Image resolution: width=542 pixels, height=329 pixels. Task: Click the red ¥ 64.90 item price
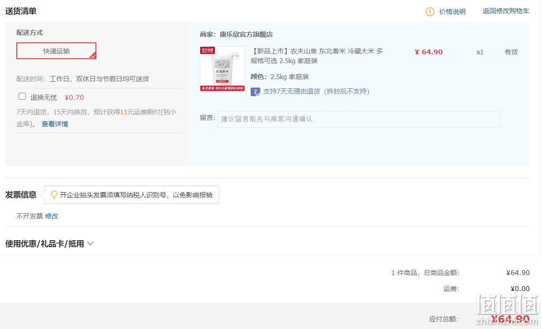[x=428, y=52]
